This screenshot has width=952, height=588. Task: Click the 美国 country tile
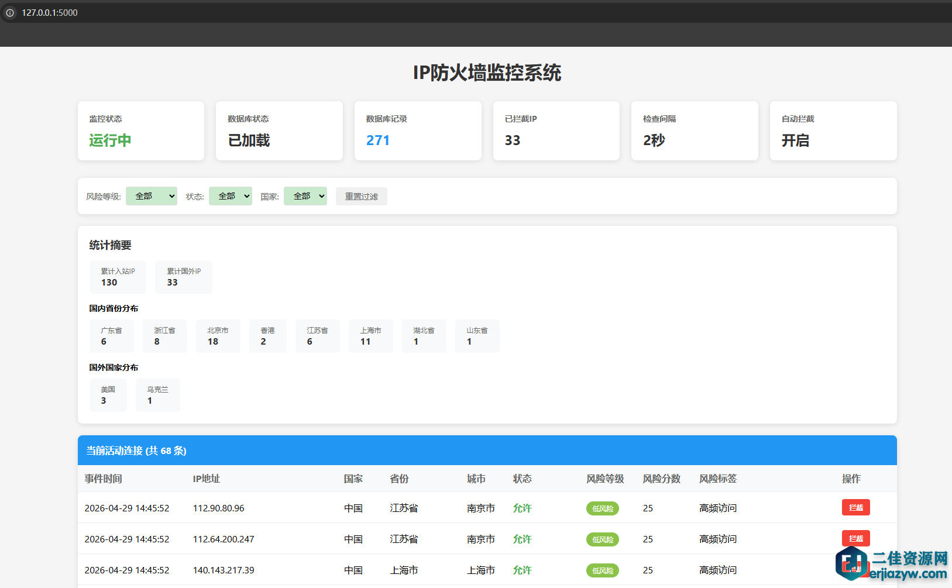108,395
